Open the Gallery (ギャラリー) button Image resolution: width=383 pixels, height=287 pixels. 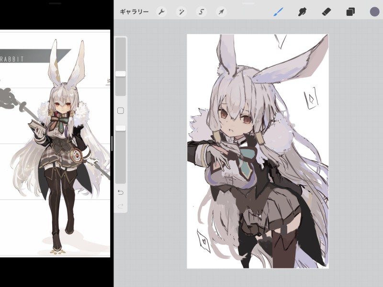[134, 11]
